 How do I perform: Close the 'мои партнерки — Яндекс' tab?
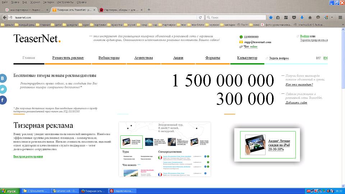47,10
